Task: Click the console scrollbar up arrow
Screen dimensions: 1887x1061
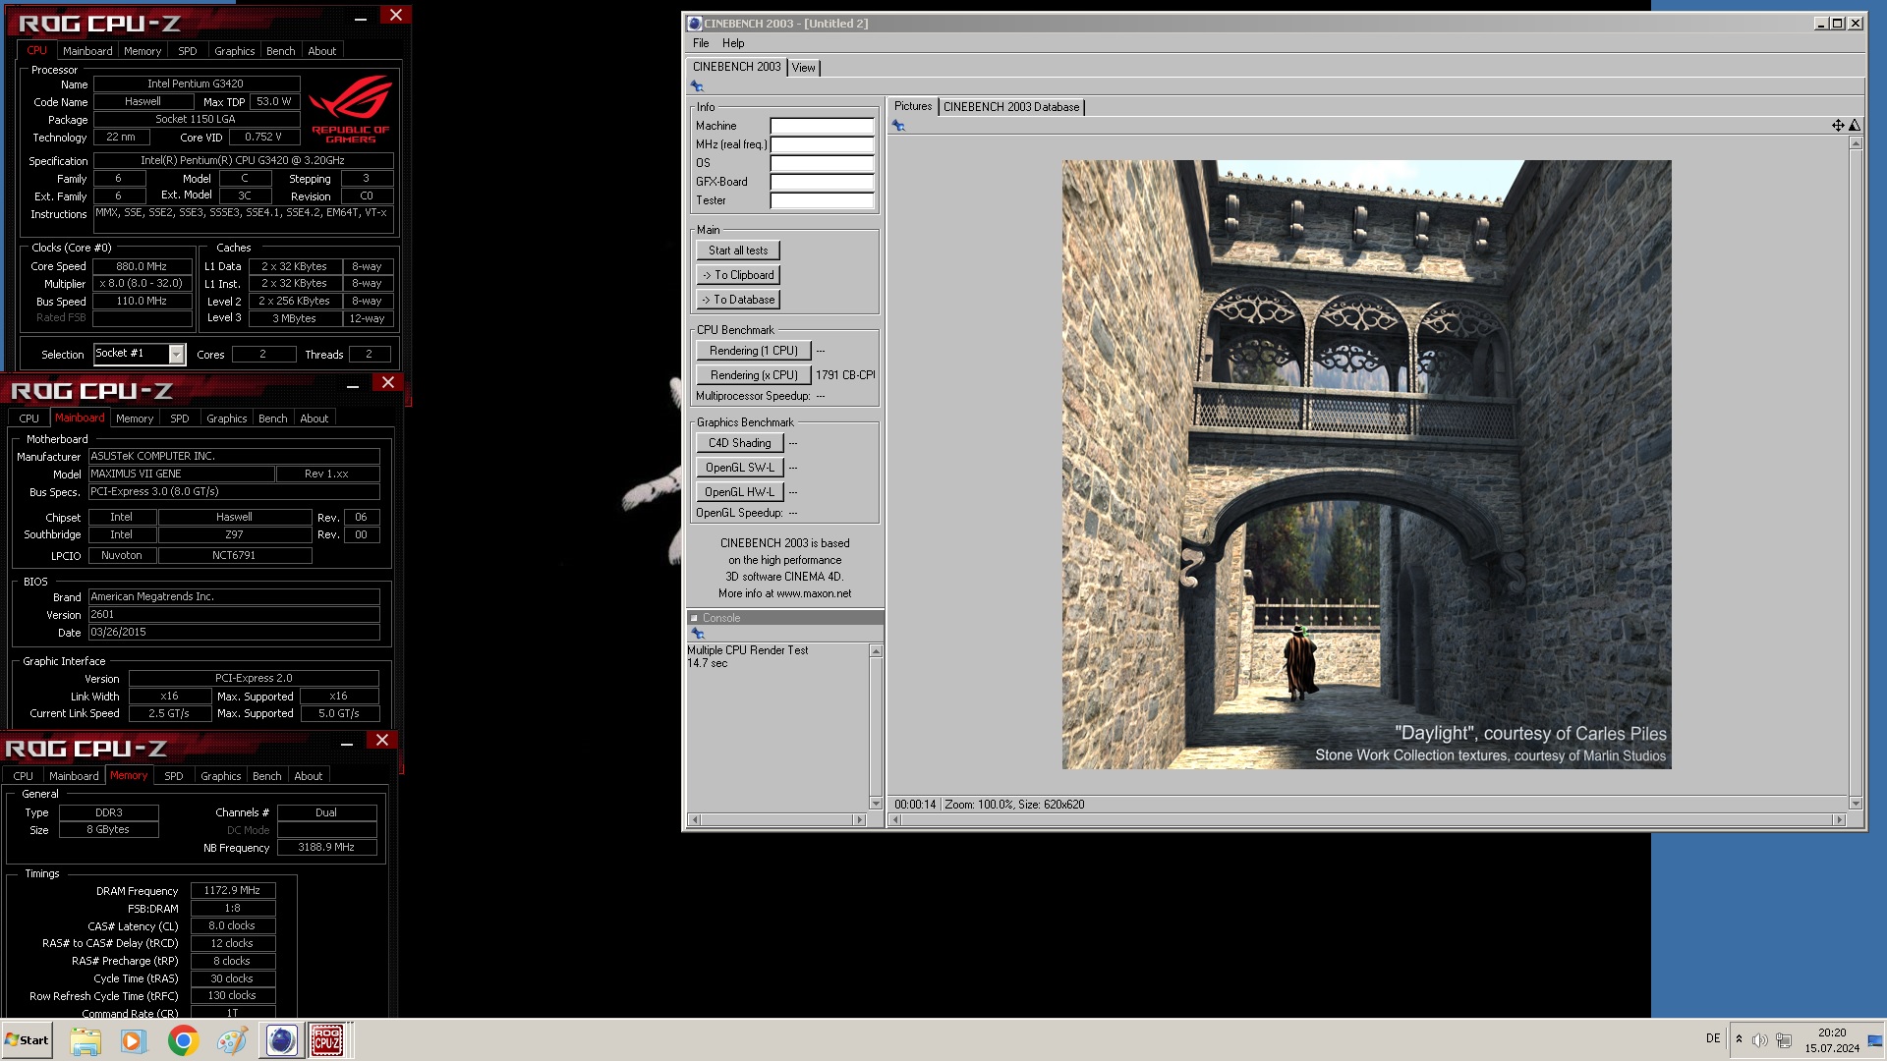Action: (876, 651)
